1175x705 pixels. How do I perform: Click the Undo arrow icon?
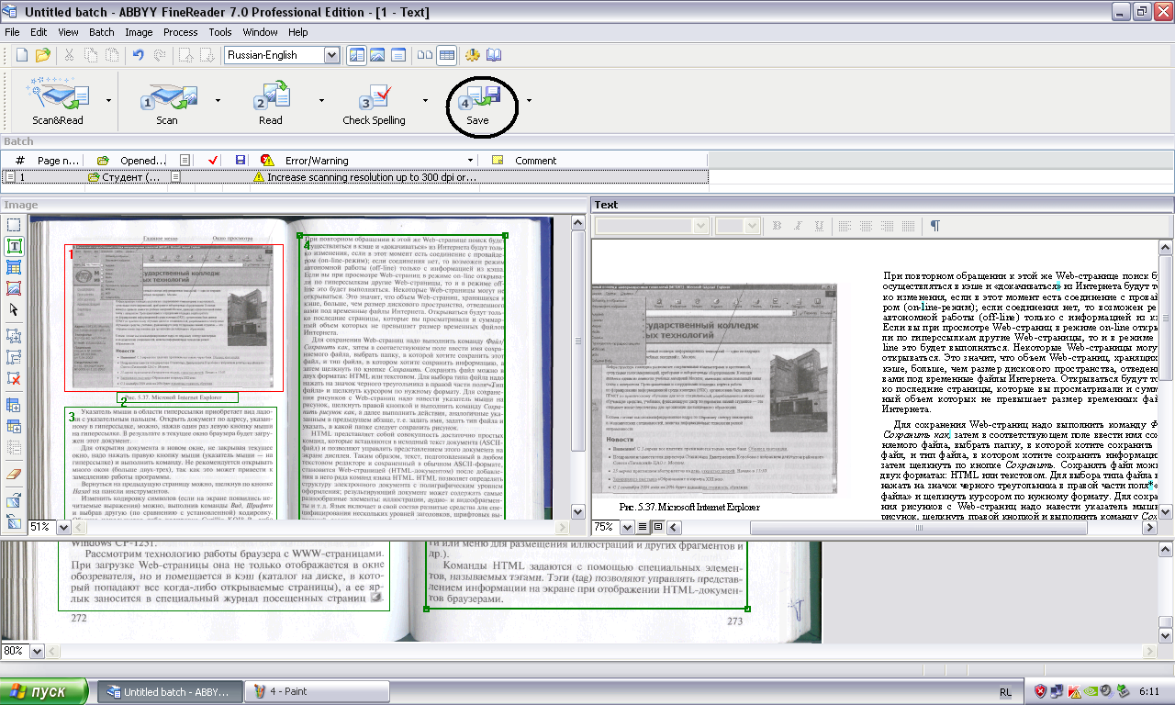point(139,55)
